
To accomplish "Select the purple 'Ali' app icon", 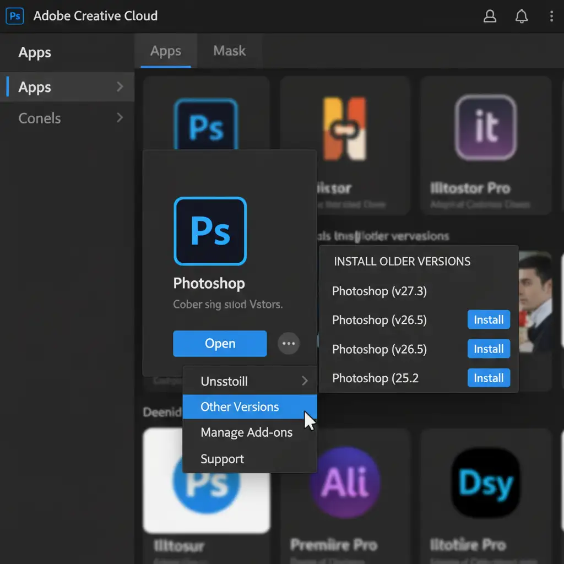I will coord(344,482).
